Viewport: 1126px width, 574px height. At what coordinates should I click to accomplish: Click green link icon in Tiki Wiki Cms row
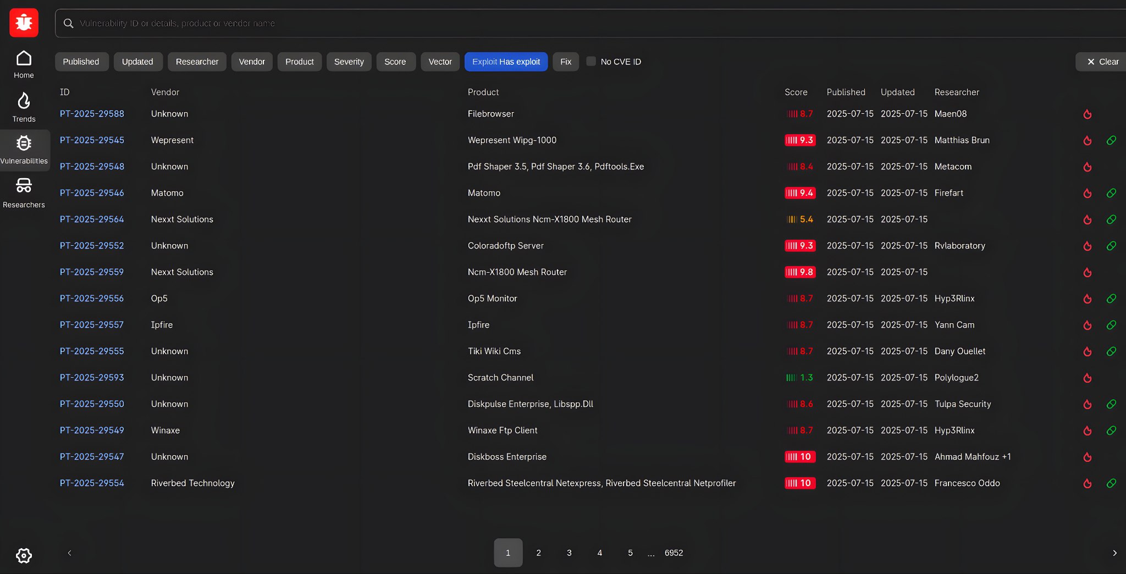point(1111,351)
